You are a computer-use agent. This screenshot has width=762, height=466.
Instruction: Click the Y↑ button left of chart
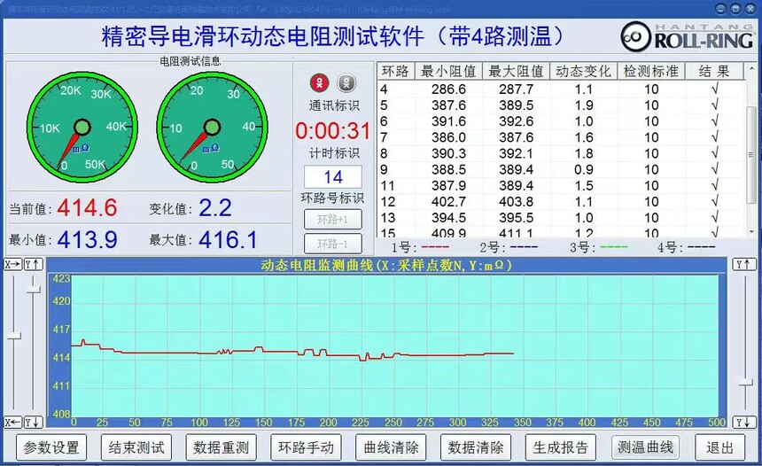[x=34, y=264]
